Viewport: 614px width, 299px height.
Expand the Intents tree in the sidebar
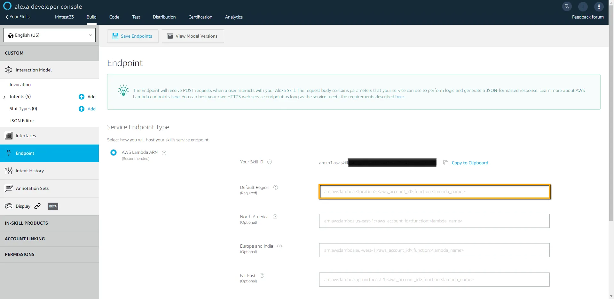[4, 97]
